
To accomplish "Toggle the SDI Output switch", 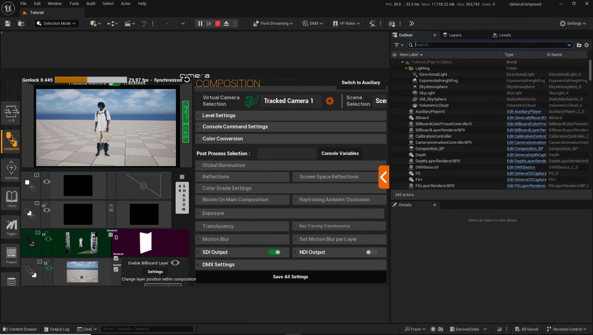I will (274, 252).
